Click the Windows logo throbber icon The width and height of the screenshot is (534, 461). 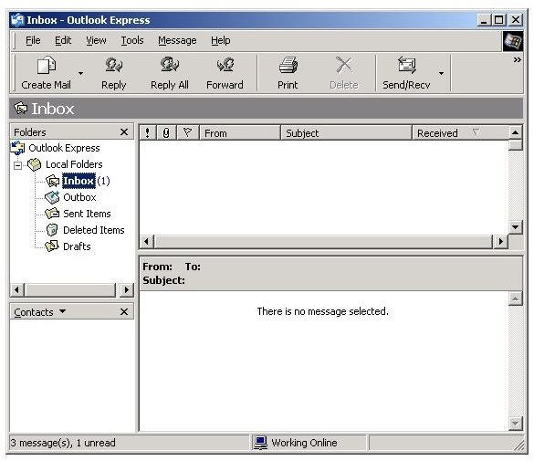pyautogui.click(x=513, y=41)
